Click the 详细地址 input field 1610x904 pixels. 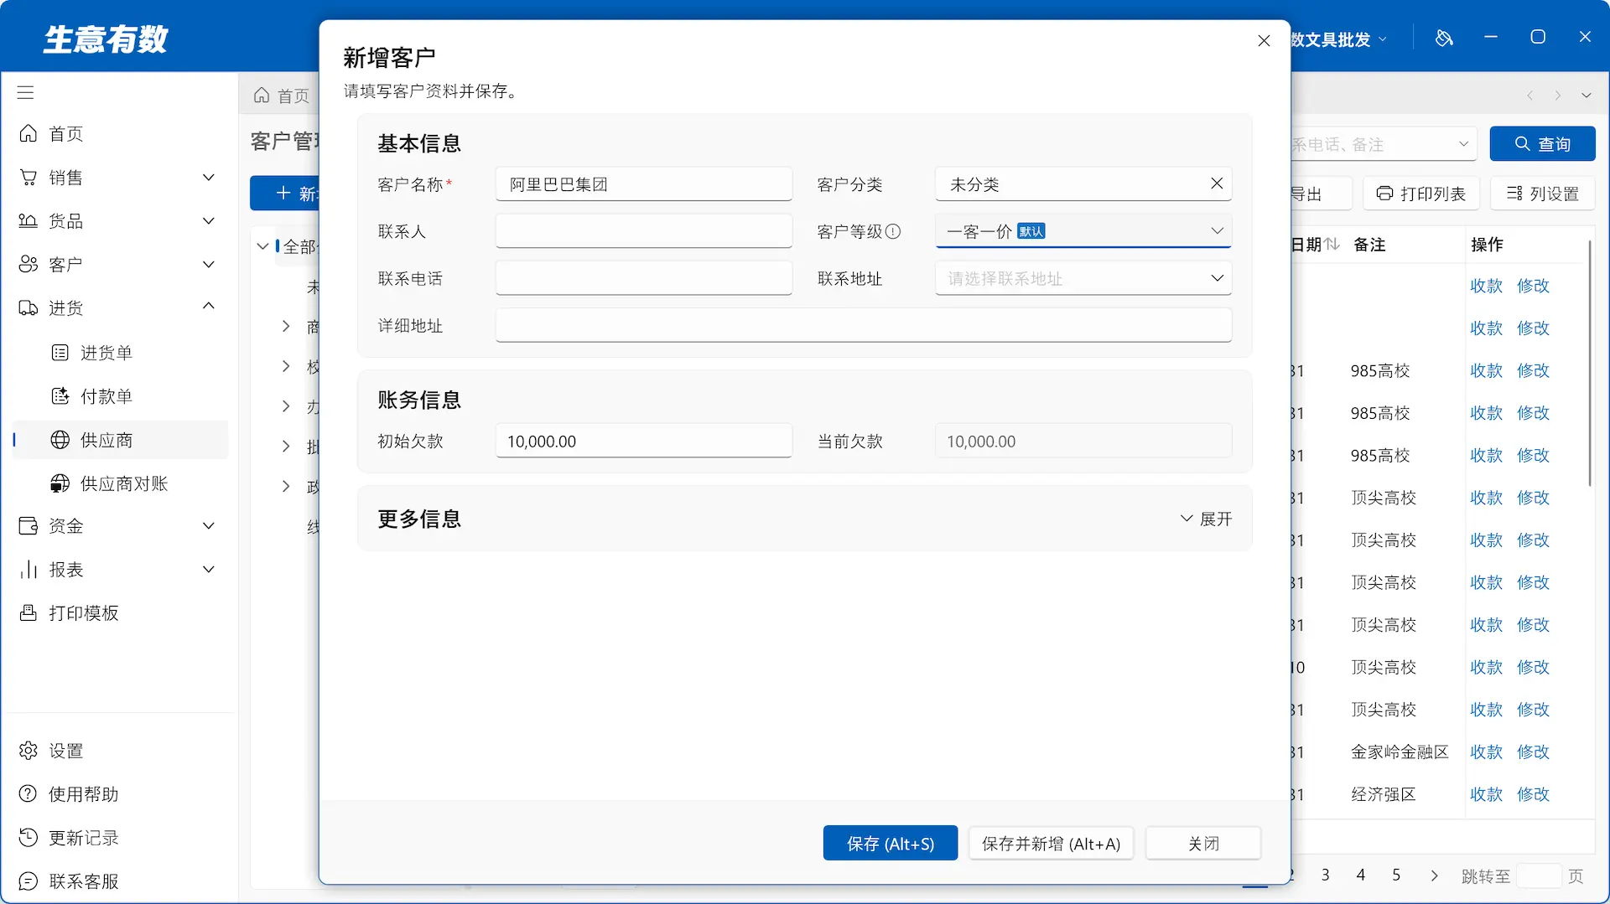863,326
